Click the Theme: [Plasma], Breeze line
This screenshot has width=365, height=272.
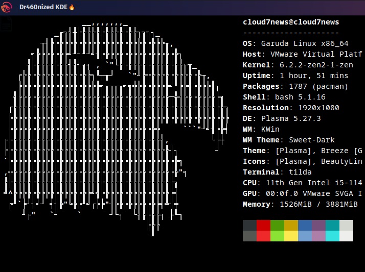coord(303,151)
